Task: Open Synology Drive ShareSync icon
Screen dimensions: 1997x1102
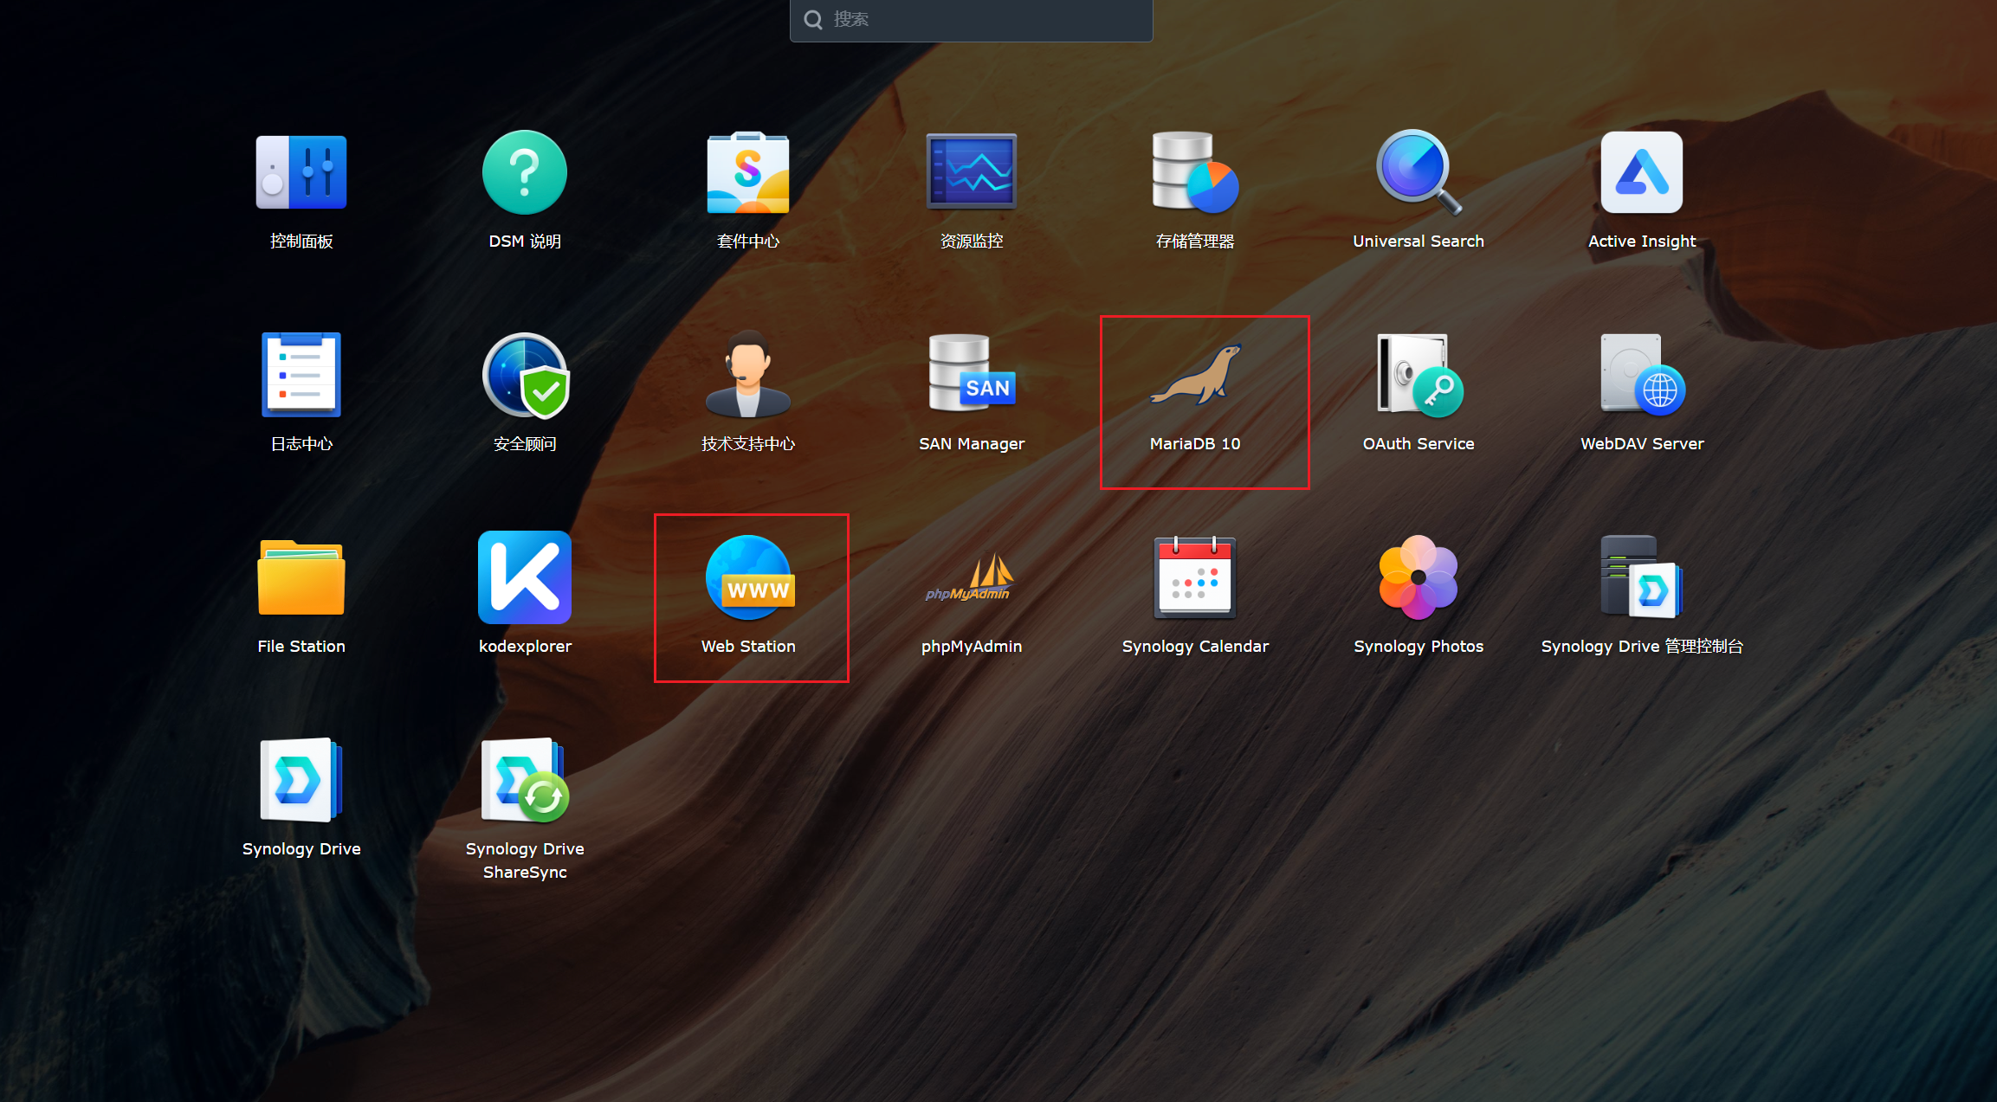Action: tap(525, 780)
